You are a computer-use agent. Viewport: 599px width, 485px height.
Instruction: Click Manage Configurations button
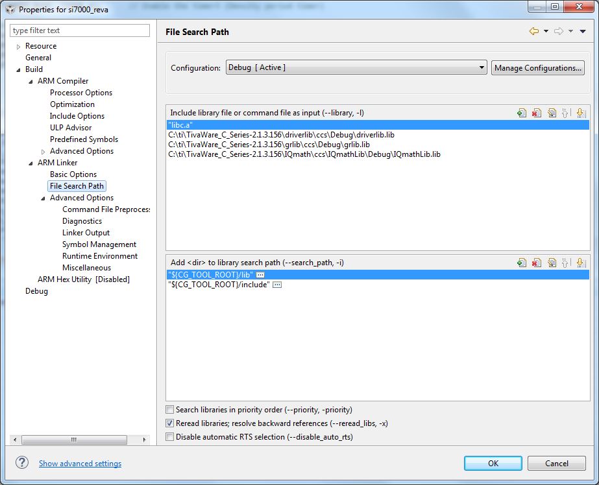click(x=538, y=68)
